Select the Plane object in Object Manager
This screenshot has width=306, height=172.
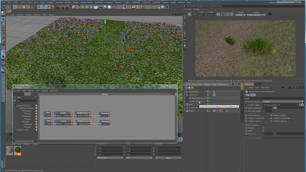(x=191, y=111)
